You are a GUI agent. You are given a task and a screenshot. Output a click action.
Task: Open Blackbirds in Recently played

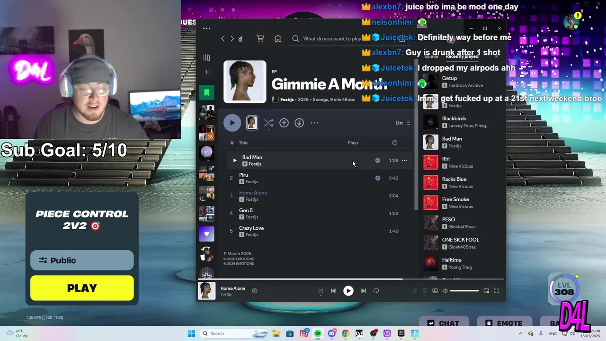(462, 122)
